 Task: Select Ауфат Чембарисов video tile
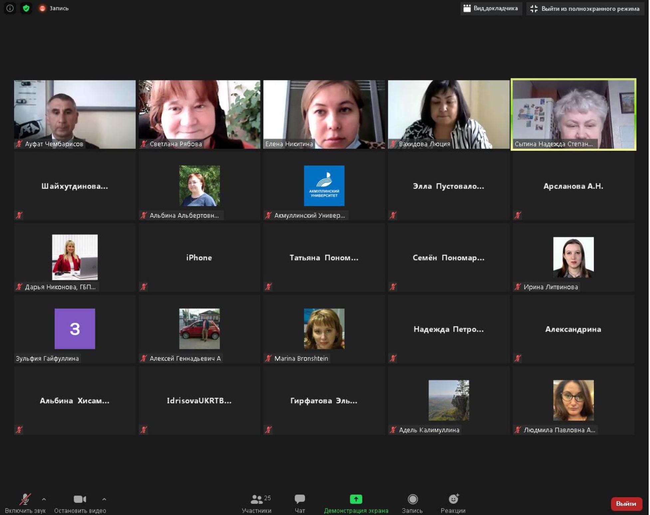point(75,114)
